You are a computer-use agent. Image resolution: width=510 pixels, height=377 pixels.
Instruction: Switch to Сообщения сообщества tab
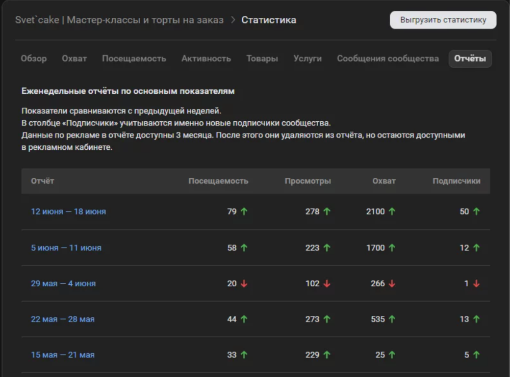click(388, 59)
